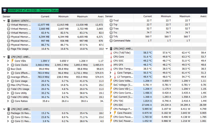
Task: Expand the Core Ratios row
Action: [8, 101]
